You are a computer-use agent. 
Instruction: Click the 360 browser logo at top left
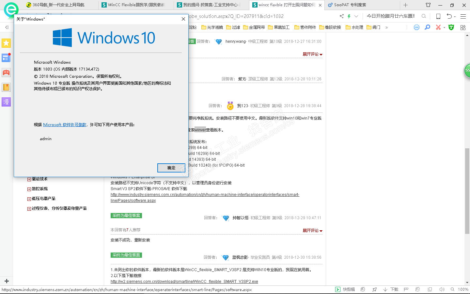click(11, 10)
